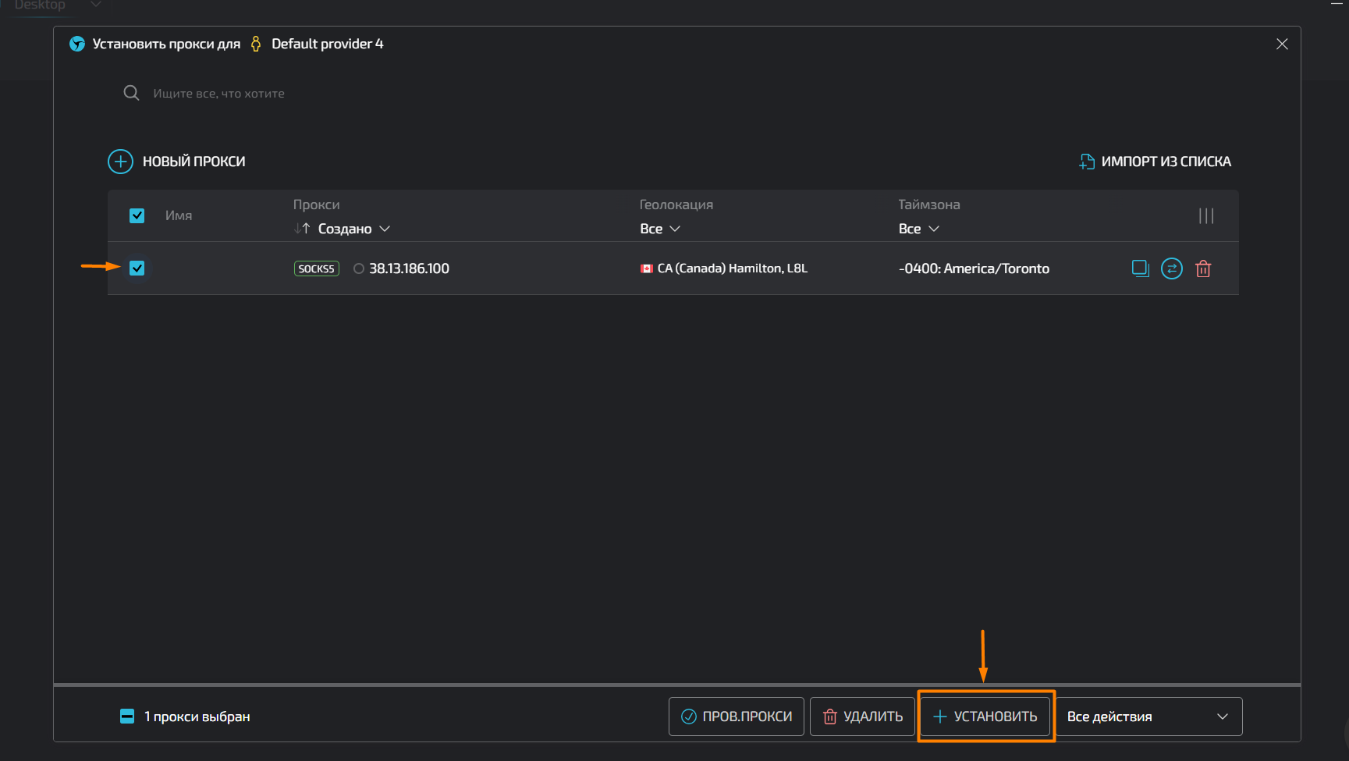Focus the proxy search input field

[x=218, y=94]
